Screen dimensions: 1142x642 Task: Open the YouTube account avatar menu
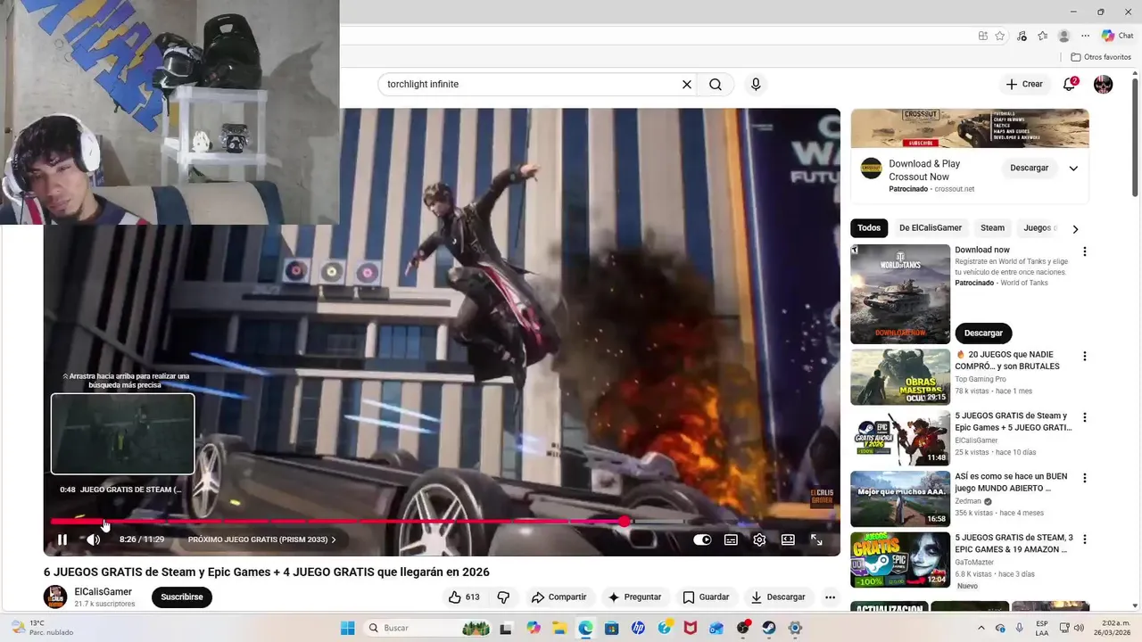(1104, 85)
